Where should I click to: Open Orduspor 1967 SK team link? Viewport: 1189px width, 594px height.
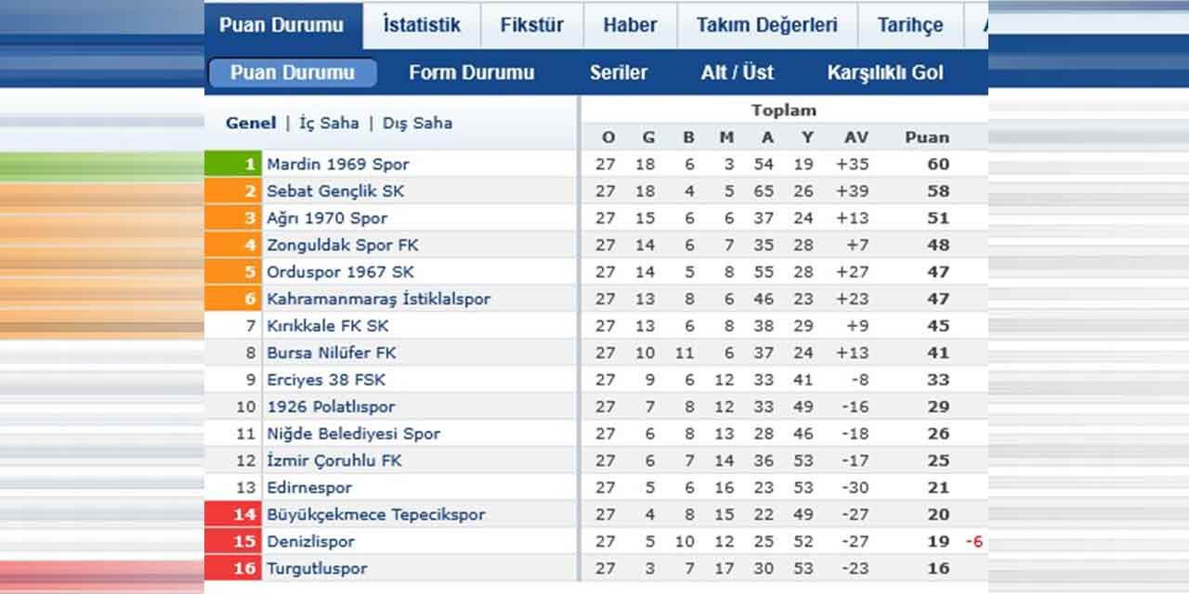340,272
